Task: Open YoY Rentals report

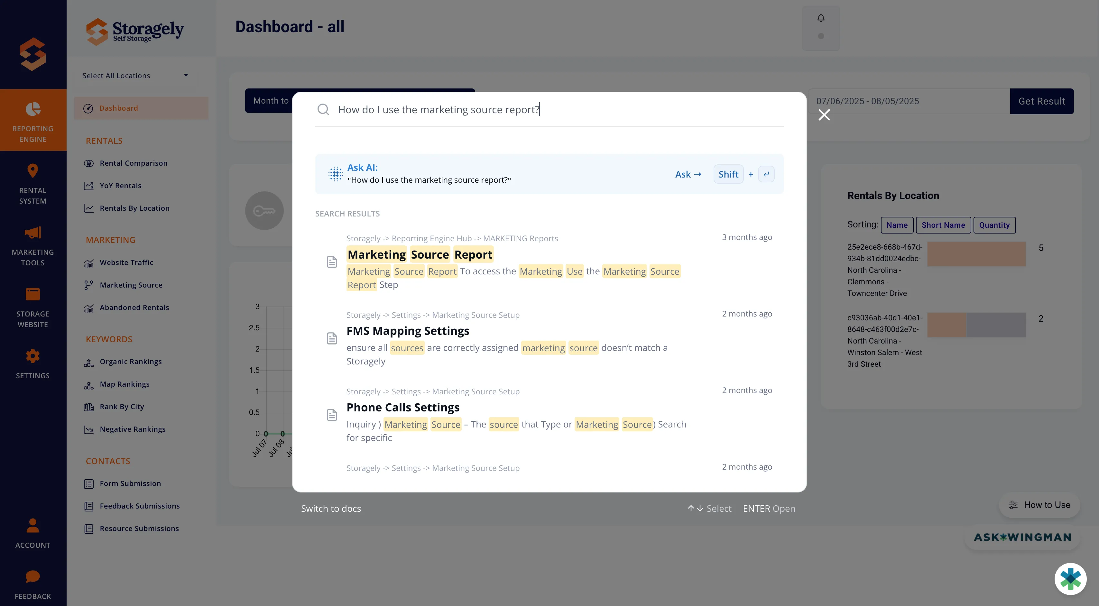Action: 120,186
